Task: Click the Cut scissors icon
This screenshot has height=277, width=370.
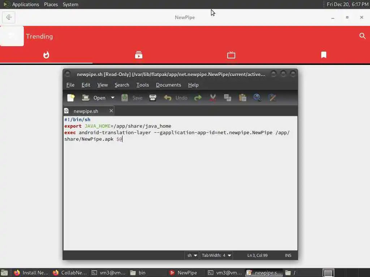Action: click(x=213, y=98)
